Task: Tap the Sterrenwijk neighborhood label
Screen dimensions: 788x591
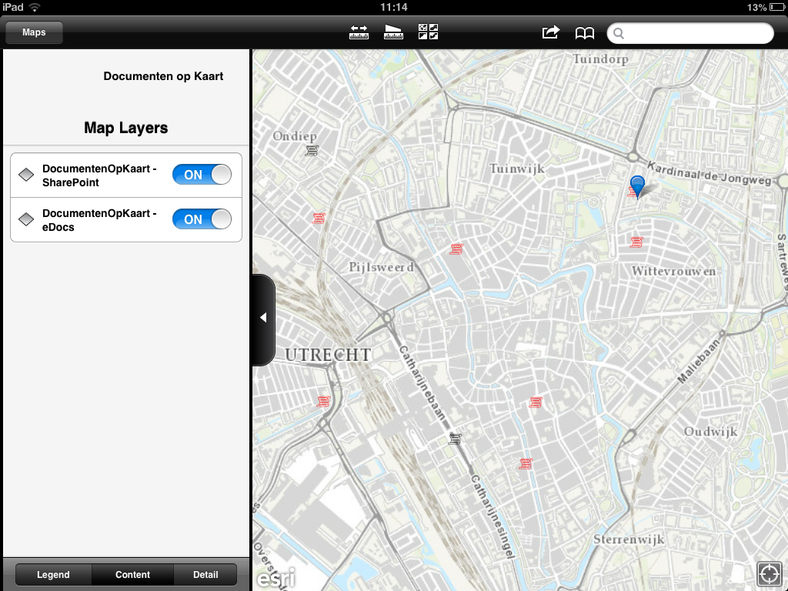Action: (x=629, y=539)
